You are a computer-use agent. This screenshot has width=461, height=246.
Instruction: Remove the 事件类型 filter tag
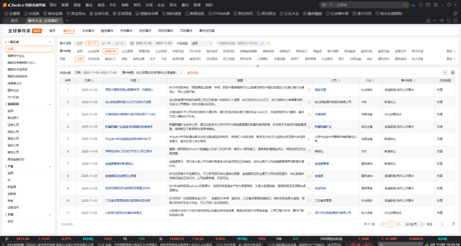[181, 72]
